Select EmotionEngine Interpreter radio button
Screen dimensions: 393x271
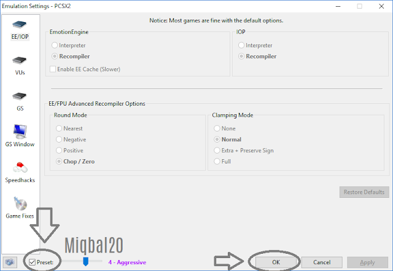55,45
